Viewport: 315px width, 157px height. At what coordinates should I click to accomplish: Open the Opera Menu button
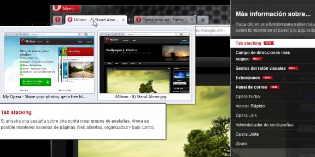click(x=66, y=9)
